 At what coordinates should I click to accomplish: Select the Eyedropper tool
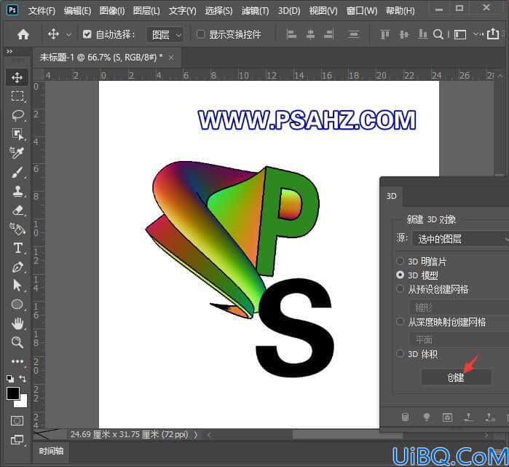tap(17, 153)
